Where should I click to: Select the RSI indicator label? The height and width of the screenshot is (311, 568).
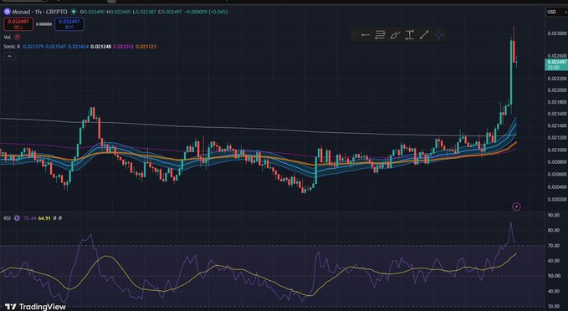(x=7, y=218)
